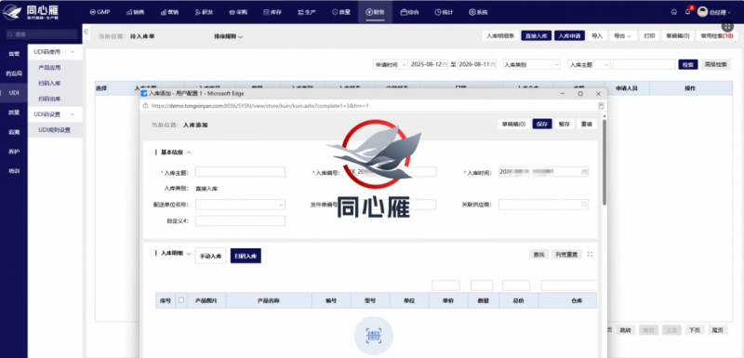Click the 扫码入库 button
This screenshot has height=358, width=744.
pyautogui.click(x=246, y=256)
